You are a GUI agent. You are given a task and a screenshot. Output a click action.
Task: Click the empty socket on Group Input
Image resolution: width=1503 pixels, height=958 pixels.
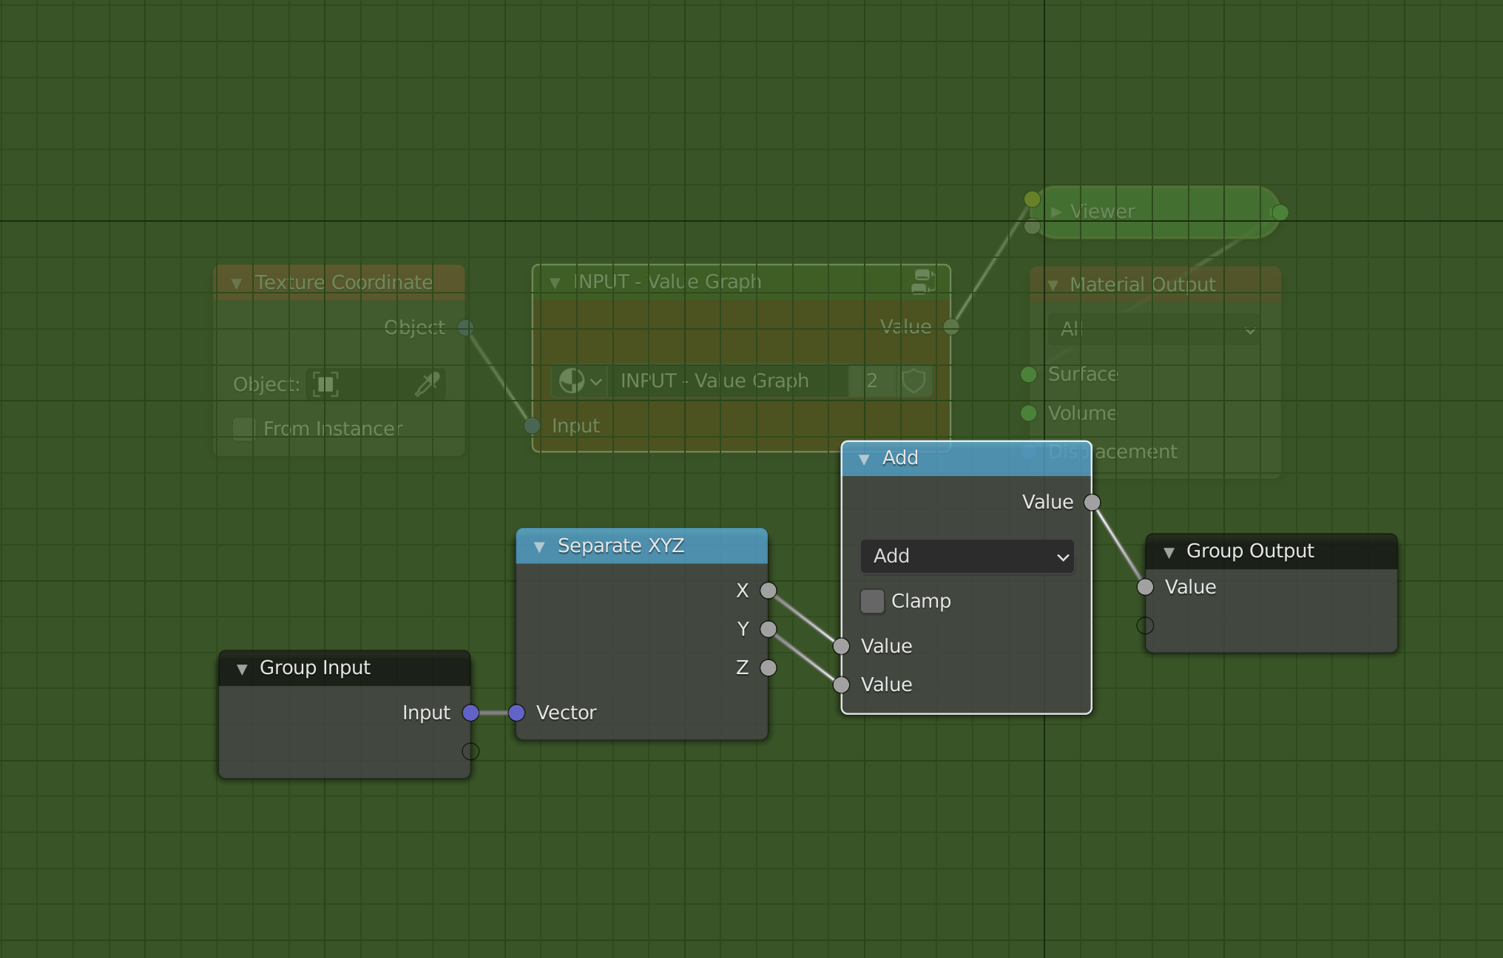[470, 751]
